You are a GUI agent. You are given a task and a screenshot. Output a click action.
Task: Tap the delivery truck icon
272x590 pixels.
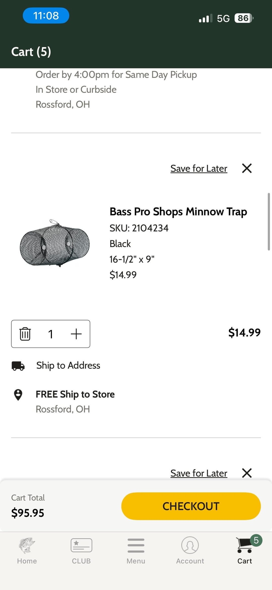18,366
